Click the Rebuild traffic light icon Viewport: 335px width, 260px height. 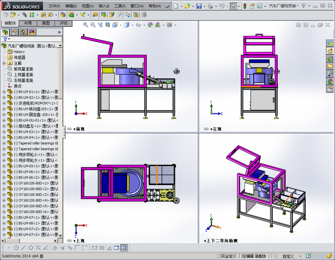(245, 6)
